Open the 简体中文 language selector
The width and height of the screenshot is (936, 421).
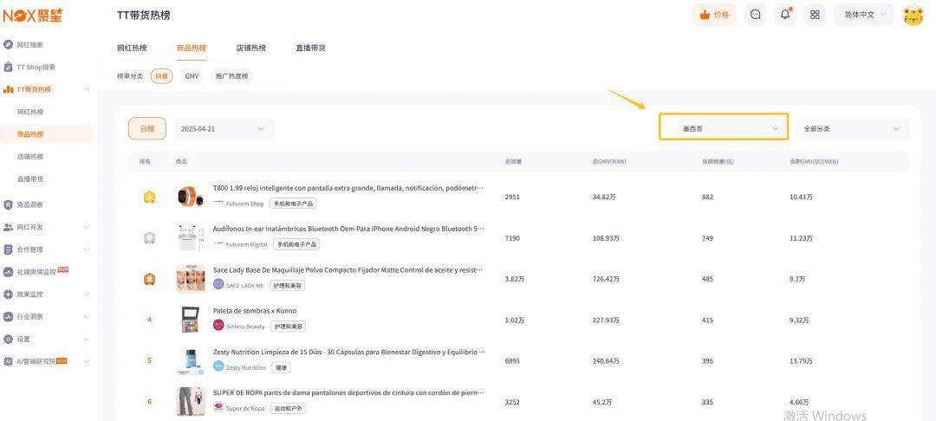point(863,15)
